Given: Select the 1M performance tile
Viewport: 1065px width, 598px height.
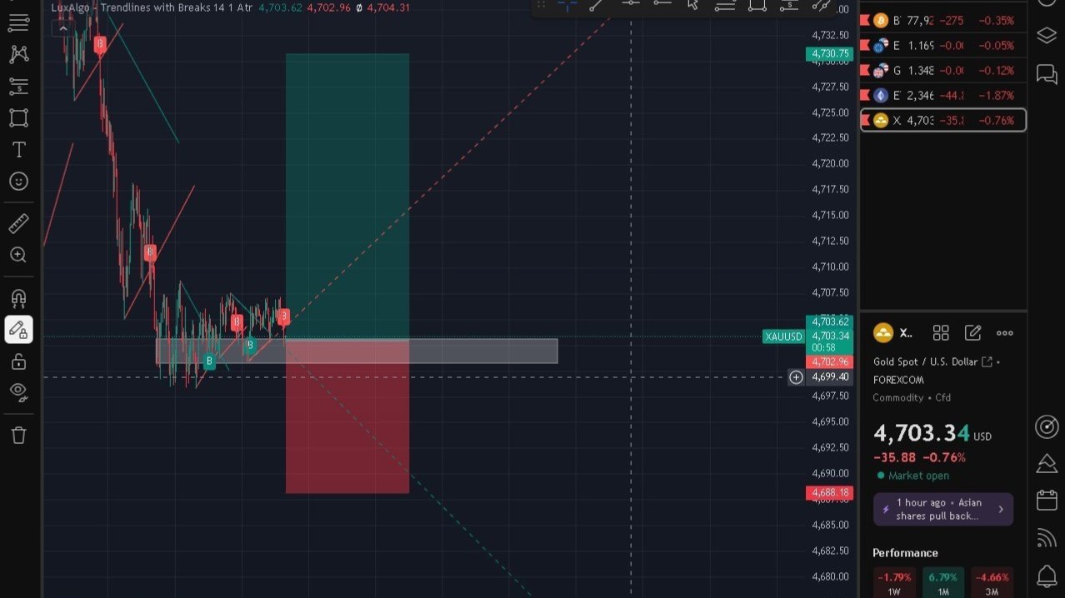Looking at the screenshot, I should pos(942,582).
